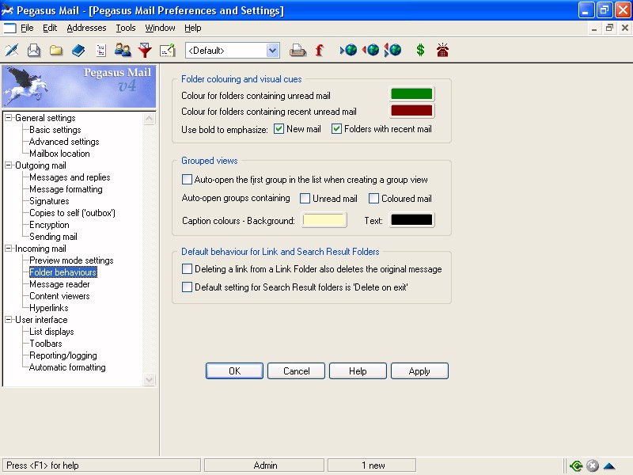Open the new mail folder envelope icon
The height and width of the screenshot is (475, 633).
(34, 50)
